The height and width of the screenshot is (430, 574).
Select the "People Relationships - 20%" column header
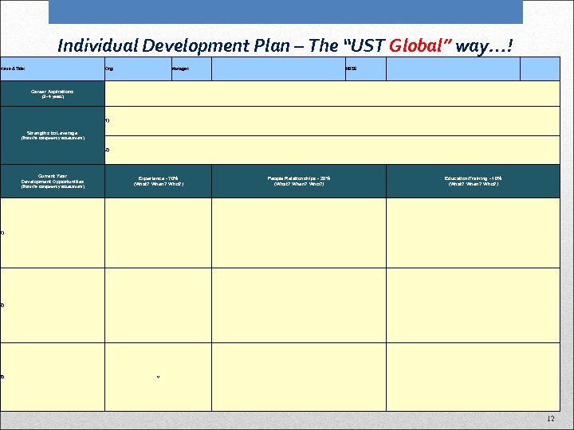[299, 181]
